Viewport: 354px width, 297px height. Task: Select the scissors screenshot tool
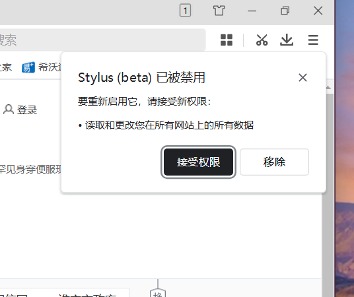(x=262, y=40)
